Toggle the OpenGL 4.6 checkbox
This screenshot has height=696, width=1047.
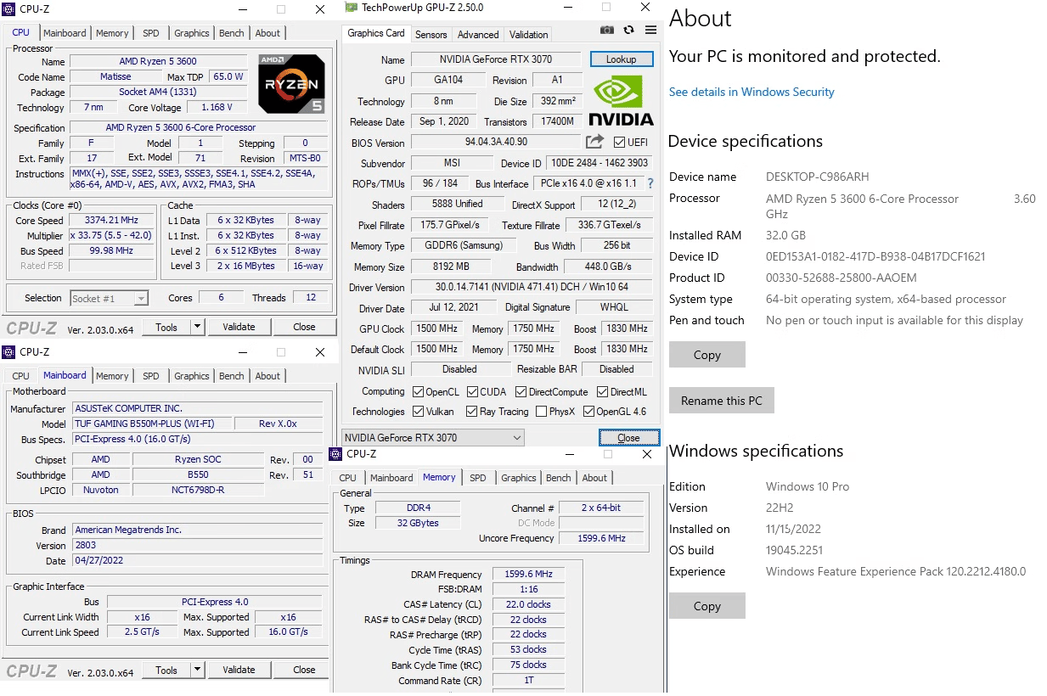(588, 412)
